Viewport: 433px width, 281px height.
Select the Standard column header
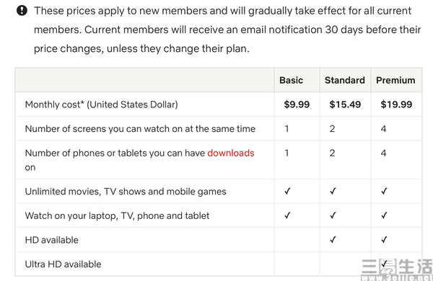coord(345,80)
